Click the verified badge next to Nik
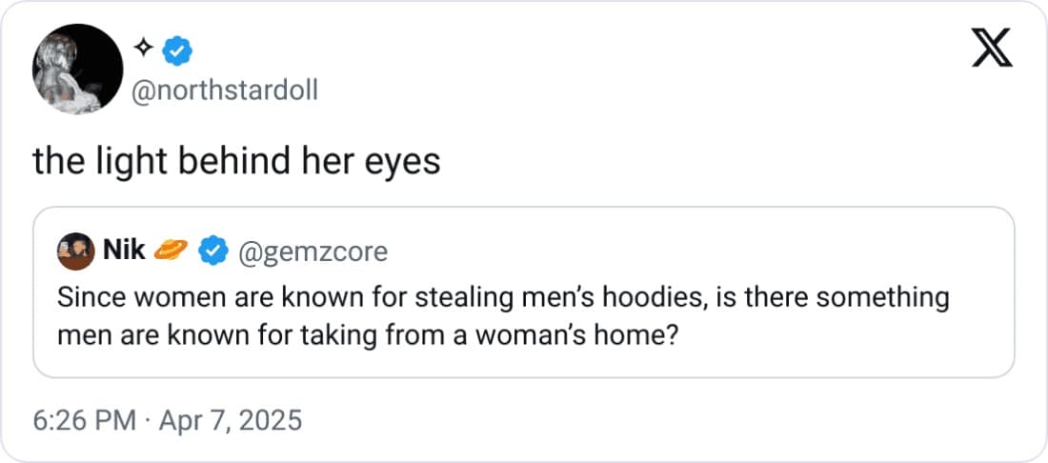Viewport: 1048px width, 463px height. coord(212,252)
